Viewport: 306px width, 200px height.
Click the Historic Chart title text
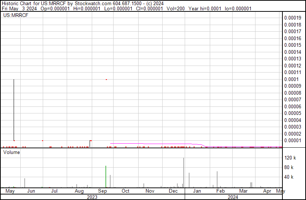(83, 4)
